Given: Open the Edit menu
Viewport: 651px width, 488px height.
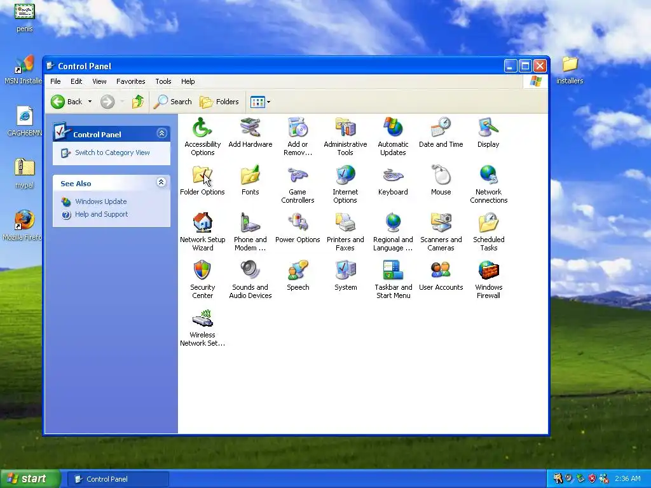Looking at the screenshot, I should tap(76, 81).
